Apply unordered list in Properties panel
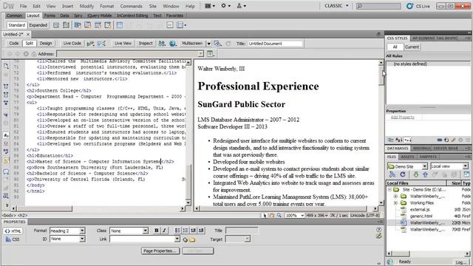Viewport: 473px width, 266px height. pyautogui.click(x=177, y=231)
